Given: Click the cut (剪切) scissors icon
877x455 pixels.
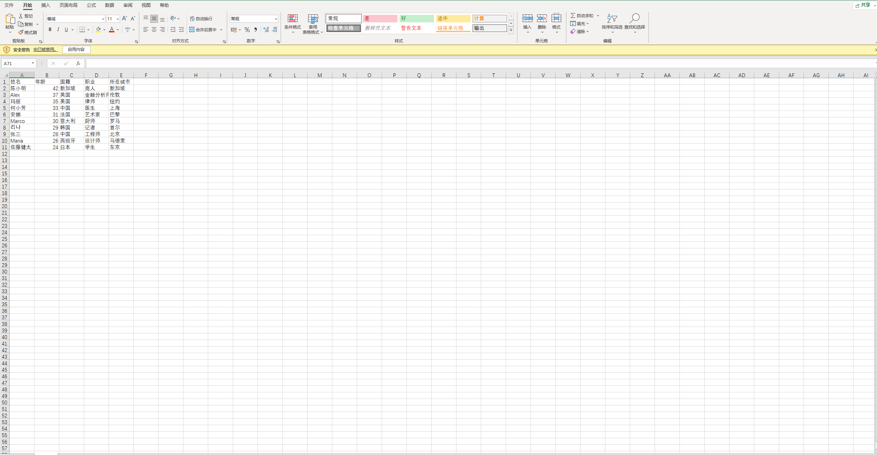Looking at the screenshot, I should (x=21, y=16).
